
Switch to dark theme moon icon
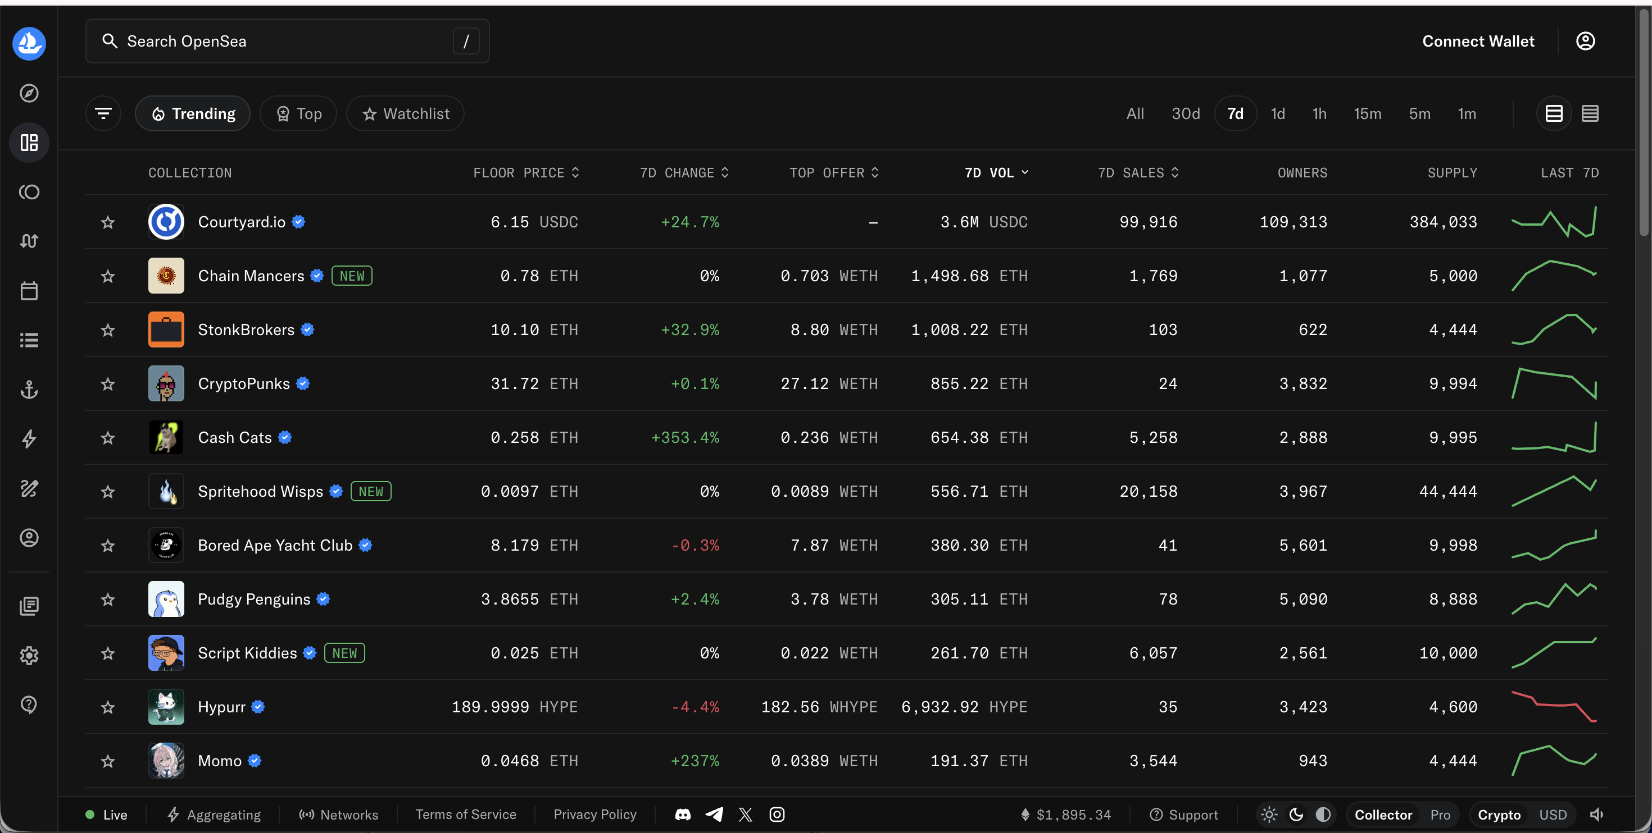coord(1296,814)
